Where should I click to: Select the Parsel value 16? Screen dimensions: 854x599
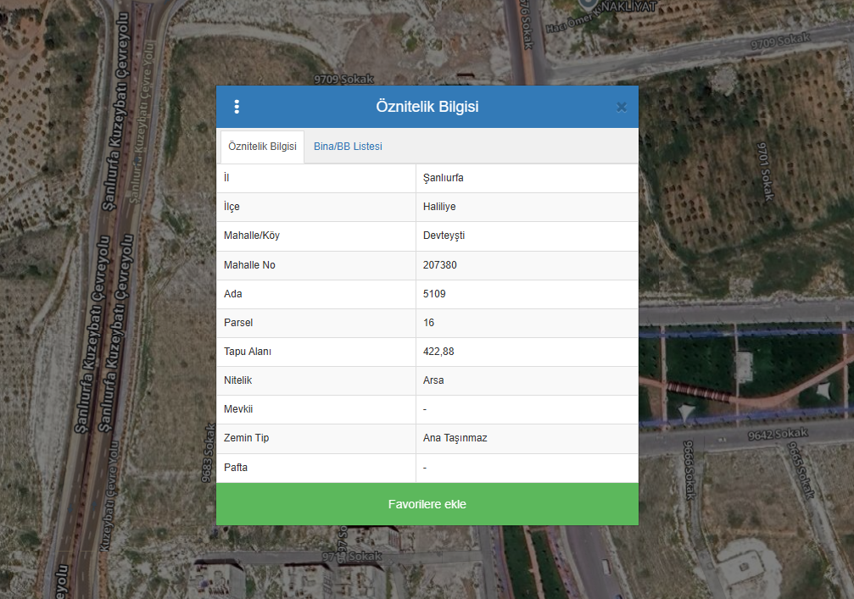point(428,323)
